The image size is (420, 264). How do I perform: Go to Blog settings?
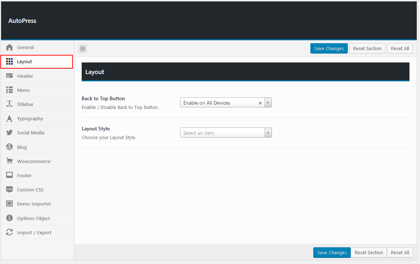coord(37,147)
